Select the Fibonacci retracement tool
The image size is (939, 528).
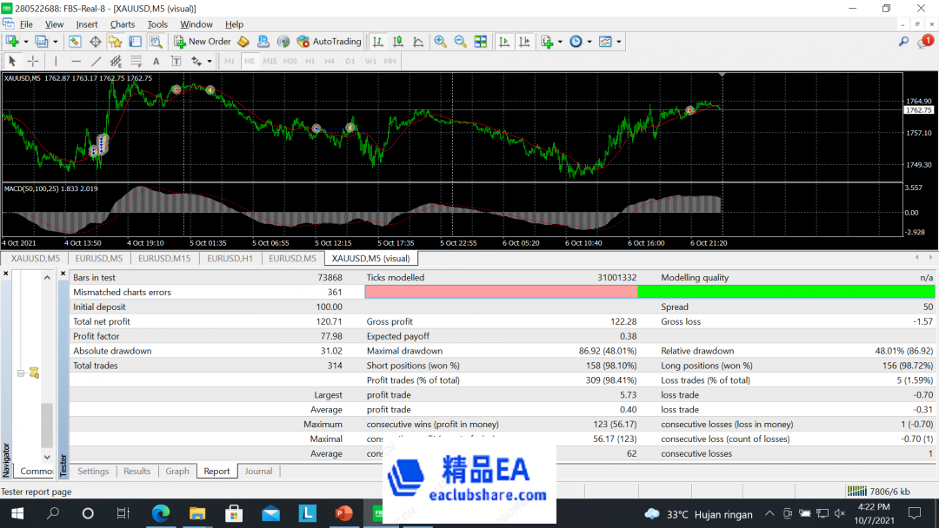(x=137, y=62)
